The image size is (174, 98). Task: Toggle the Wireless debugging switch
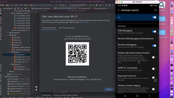(x=154, y=46)
